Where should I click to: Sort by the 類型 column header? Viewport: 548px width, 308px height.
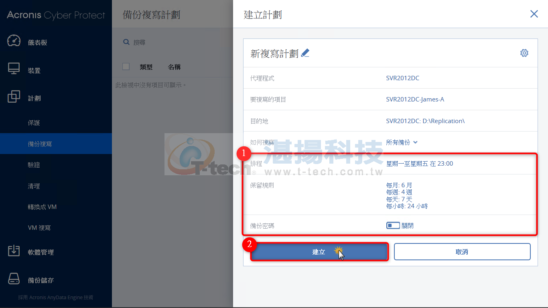pyautogui.click(x=146, y=67)
